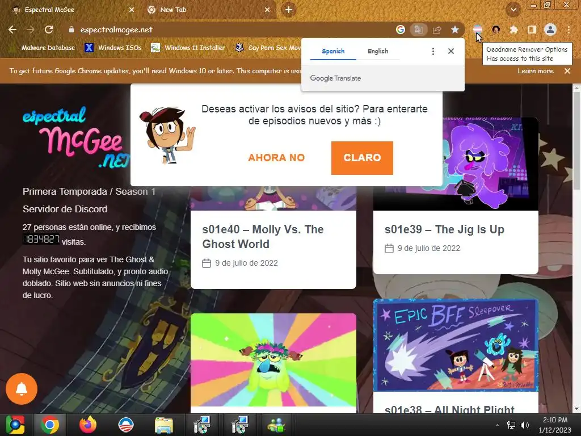Click the bookmark star icon
The height and width of the screenshot is (436, 581).
(x=455, y=30)
